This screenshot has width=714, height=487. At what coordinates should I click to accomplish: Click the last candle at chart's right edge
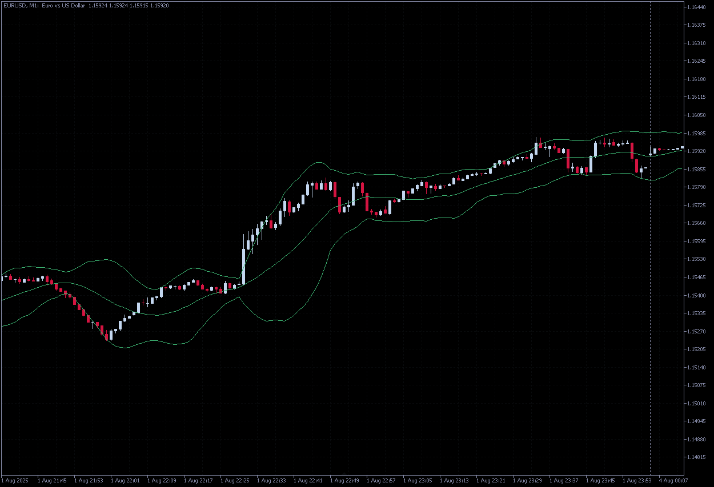[x=682, y=147]
